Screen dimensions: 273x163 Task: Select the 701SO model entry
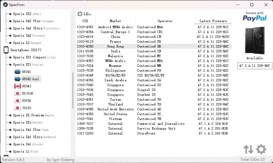point(27,108)
